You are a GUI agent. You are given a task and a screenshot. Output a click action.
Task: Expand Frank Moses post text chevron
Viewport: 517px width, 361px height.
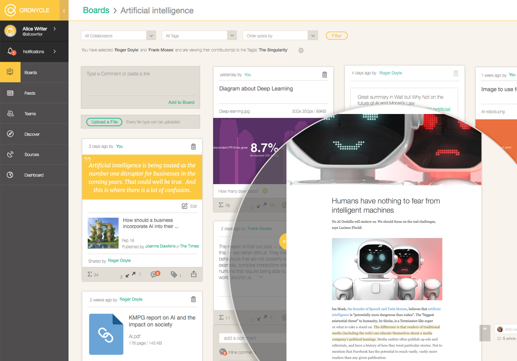point(261,277)
